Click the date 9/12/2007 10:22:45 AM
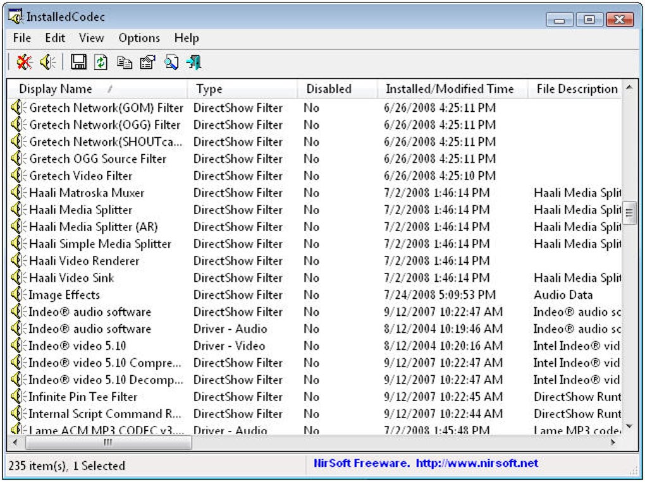The height and width of the screenshot is (482, 645). pyautogui.click(x=443, y=397)
